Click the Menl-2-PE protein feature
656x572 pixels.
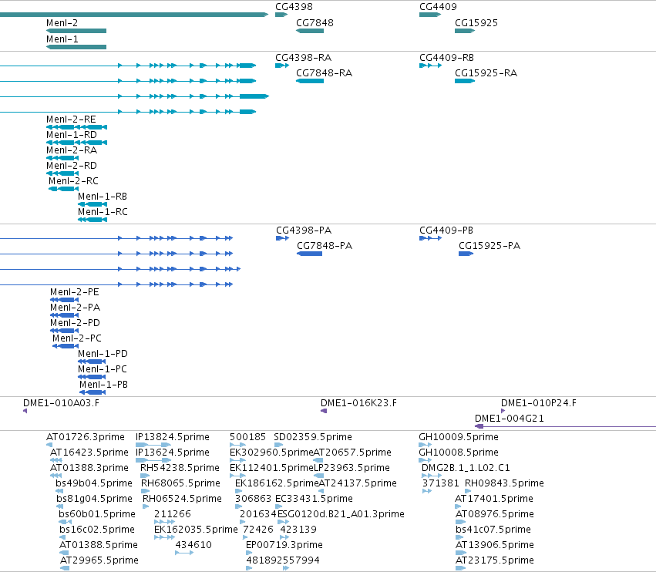[65, 300]
